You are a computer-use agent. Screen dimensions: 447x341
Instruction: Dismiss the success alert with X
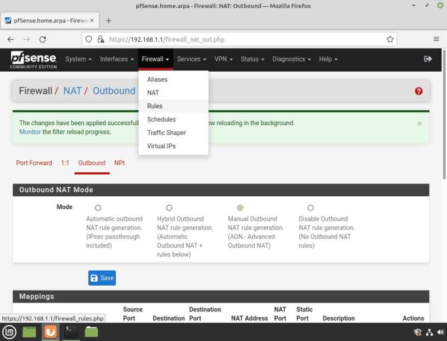[420, 123]
